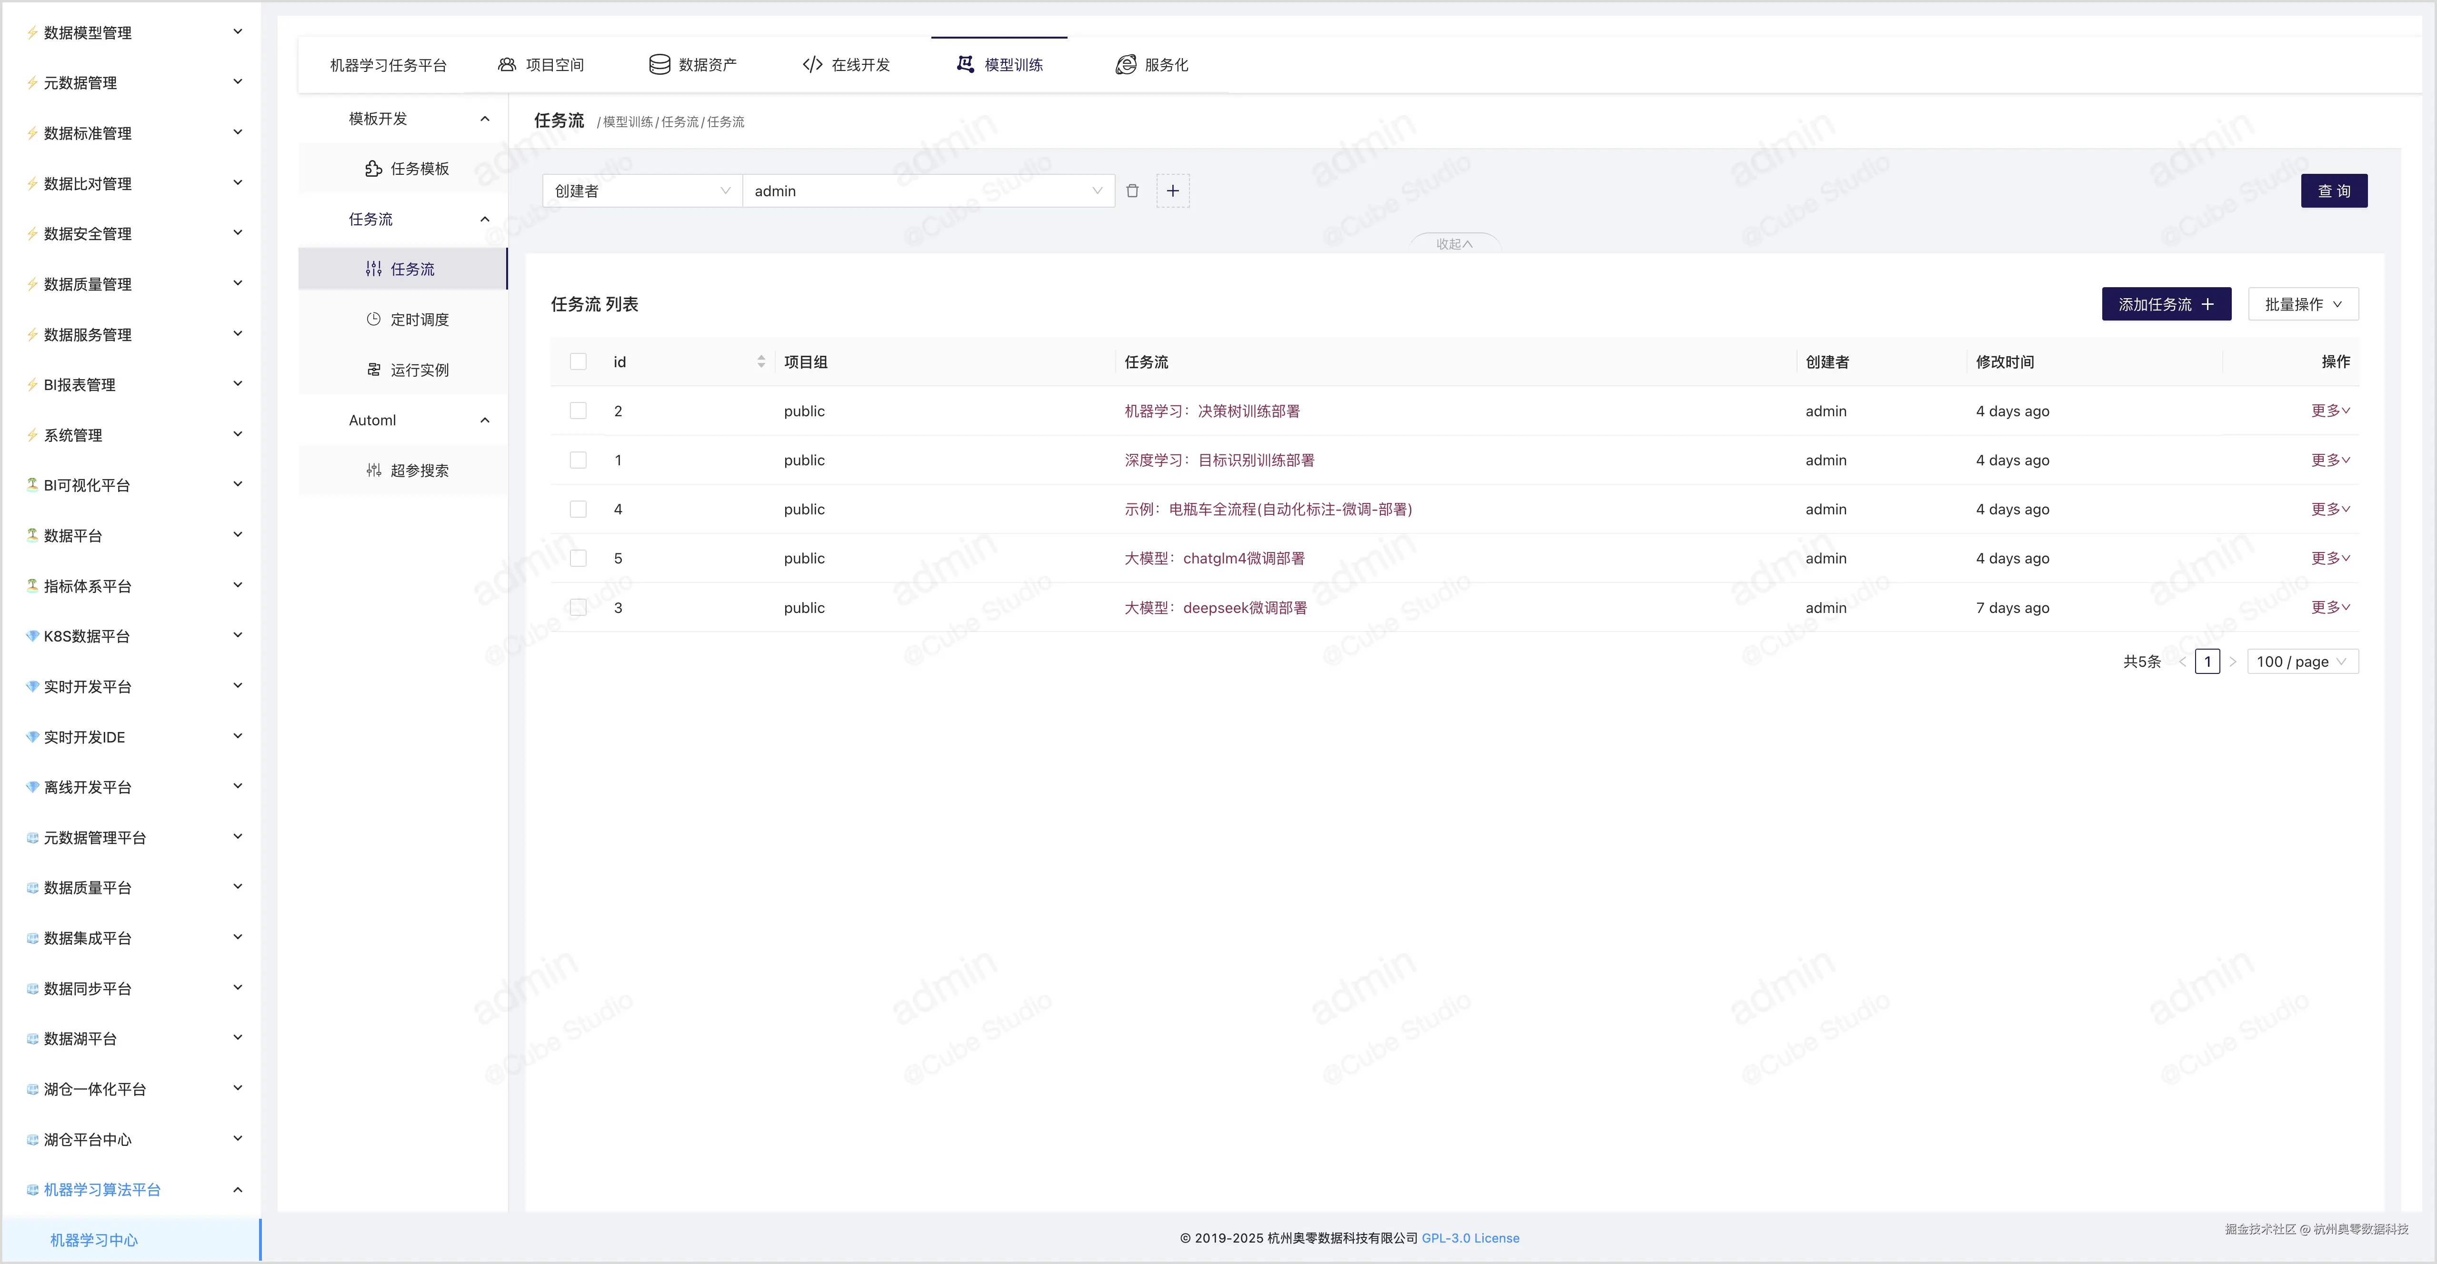Open the GPL-3.0 License link
The height and width of the screenshot is (1264, 2437).
tap(1470, 1237)
